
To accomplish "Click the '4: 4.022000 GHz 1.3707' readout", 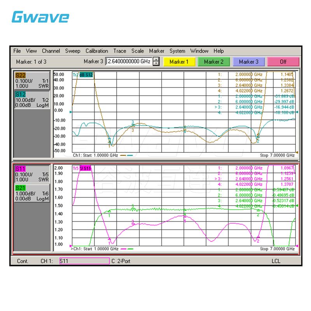I will click(256, 184).
